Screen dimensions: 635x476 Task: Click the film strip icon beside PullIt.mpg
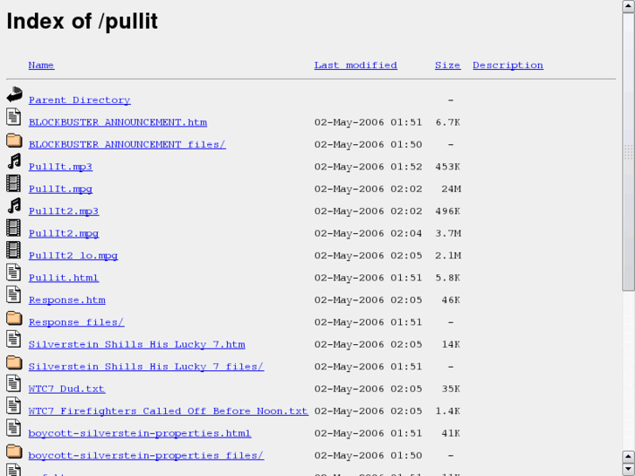pyautogui.click(x=13, y=183)
